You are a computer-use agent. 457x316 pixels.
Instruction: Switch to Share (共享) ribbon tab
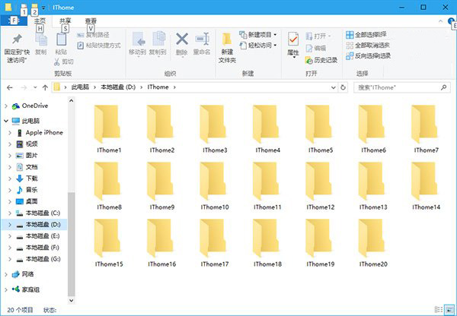coord(66,21)
